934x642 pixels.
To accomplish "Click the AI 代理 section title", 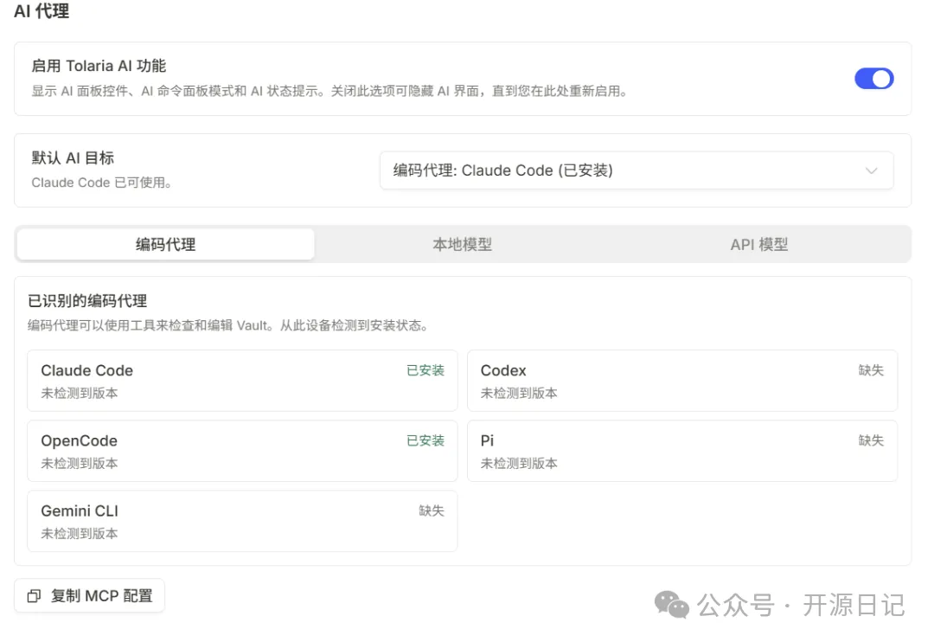I will [x=42, y=10].
